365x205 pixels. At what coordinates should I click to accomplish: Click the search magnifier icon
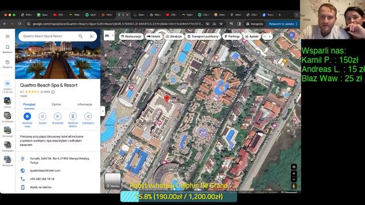(80, 36)
